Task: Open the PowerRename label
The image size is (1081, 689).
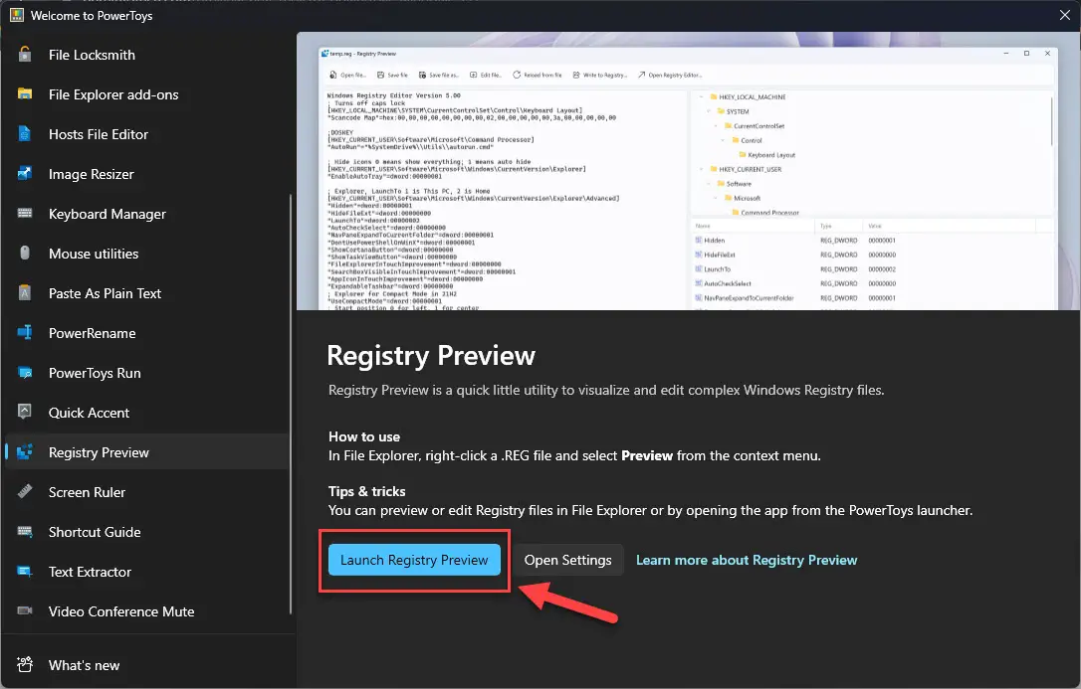Action: (93, 333)
